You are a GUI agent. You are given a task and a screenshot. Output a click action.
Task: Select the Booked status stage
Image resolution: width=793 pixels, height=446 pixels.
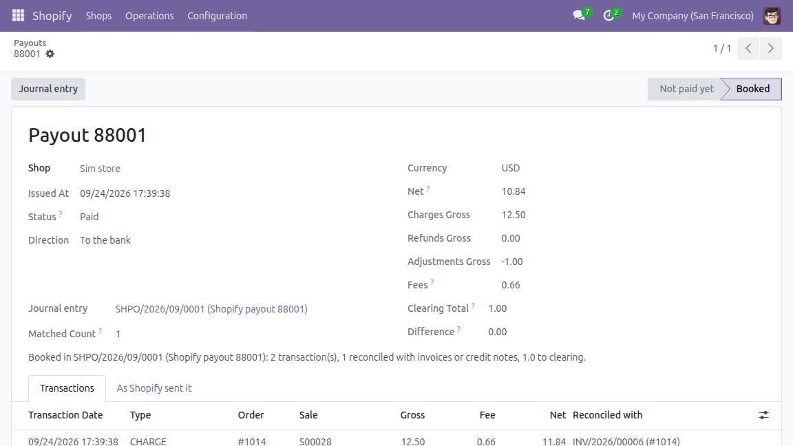(x=752, y=89)
